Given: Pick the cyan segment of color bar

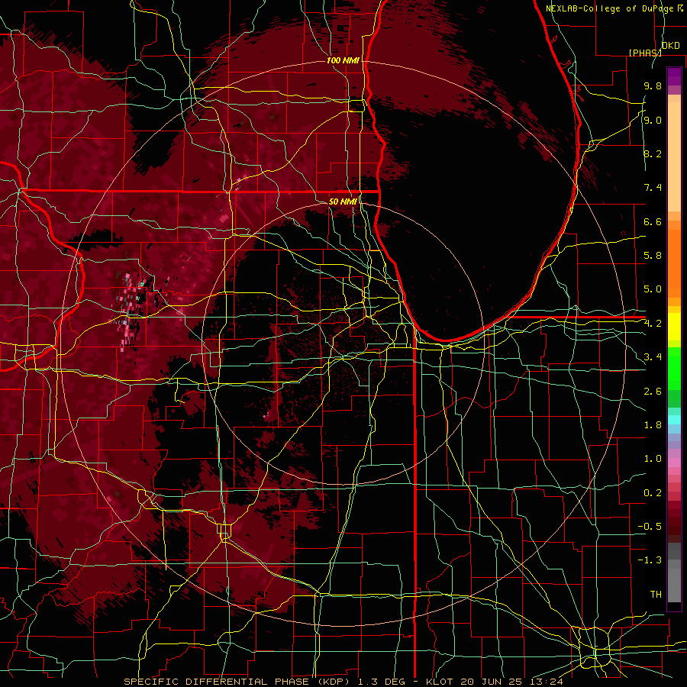Looking at the screenshot, I should (674, 419).
